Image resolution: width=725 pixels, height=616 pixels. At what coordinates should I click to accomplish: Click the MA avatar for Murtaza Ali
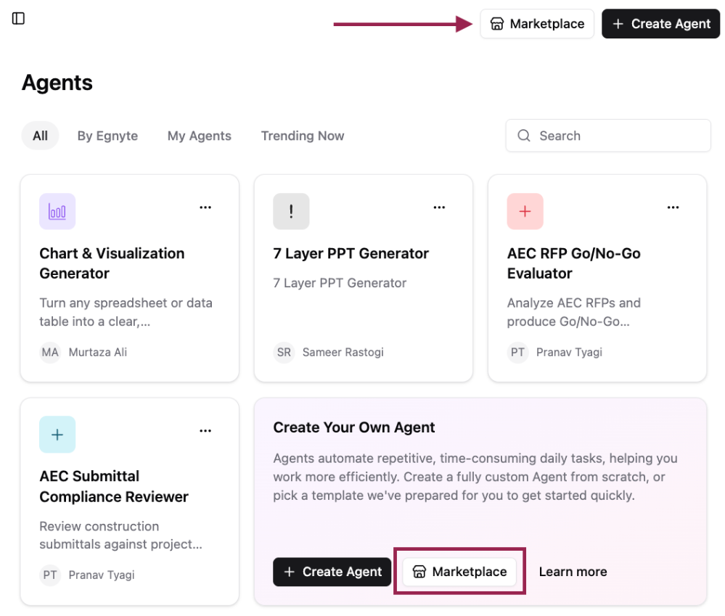tap(50, 352)
